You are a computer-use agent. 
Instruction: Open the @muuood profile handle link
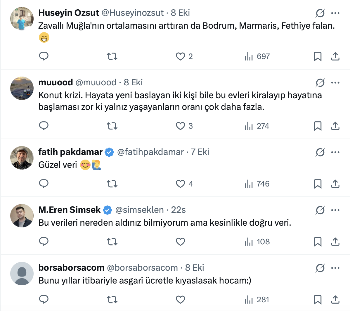pyautogui.click(x=96, y=82)
